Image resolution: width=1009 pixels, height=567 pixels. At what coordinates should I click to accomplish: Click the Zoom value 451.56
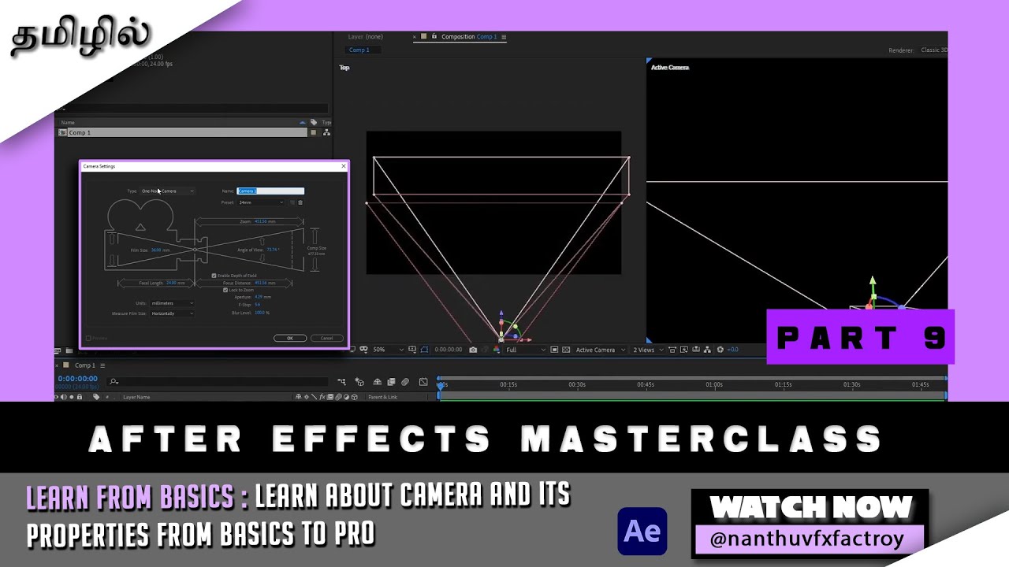[261, 221]
